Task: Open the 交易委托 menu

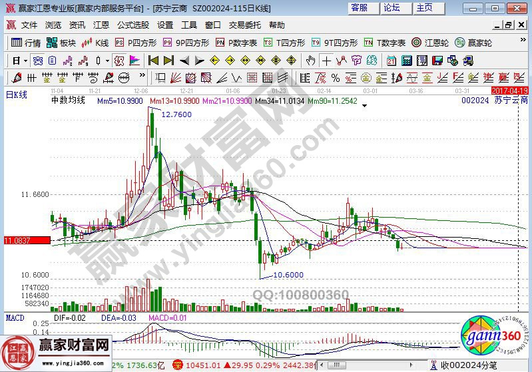Action: pyautogui.click(x=245, y=25)
